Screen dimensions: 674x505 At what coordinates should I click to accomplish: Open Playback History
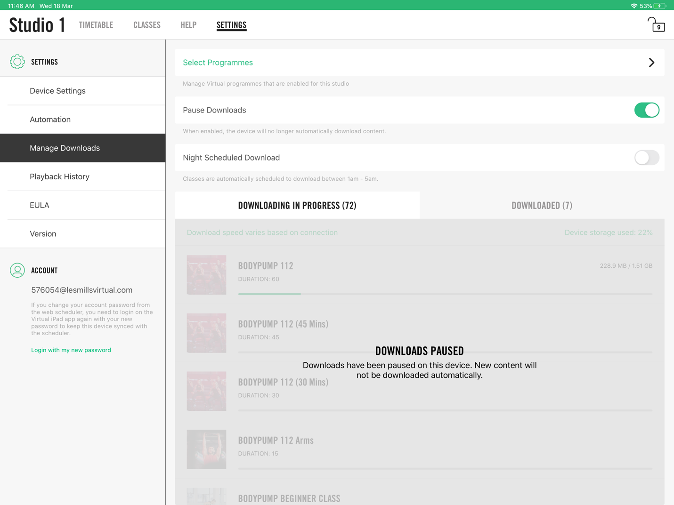pyautogui.click(x=83, y=176)
